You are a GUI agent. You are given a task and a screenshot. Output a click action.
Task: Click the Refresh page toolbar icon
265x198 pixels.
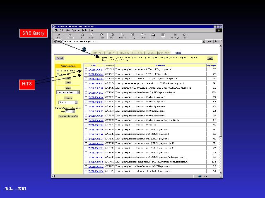click(92, 36)
